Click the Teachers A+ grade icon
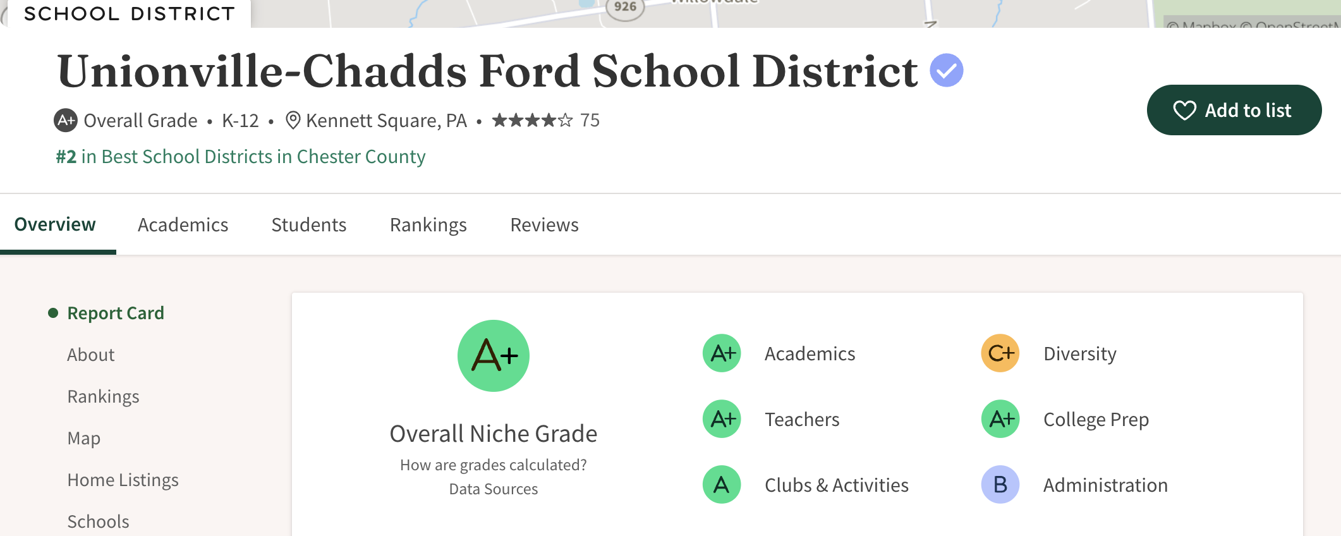The width and height of the screenshot is (1341, 536). pyautogui.click(x=722, y=419)
